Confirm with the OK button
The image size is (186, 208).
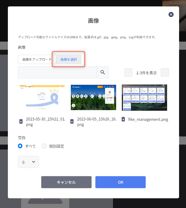pos(121,182)
